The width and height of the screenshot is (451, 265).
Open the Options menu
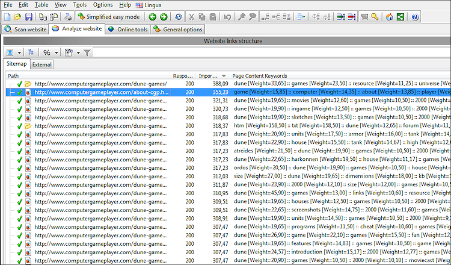(x=103, y=5)
